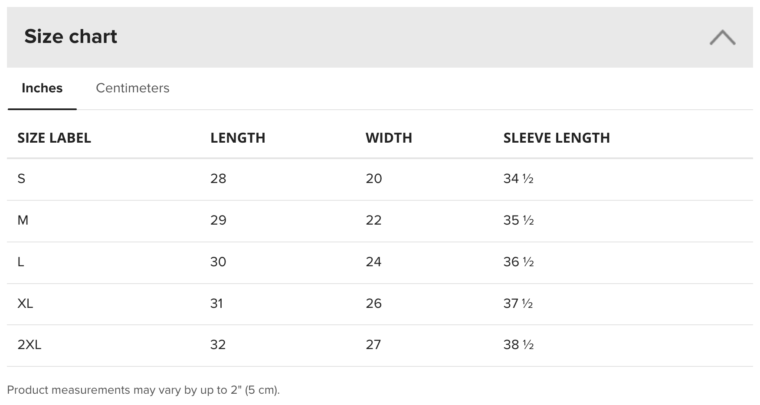Click width value 26 for size XL
Image resolution: width=760 pixels, height=405 pixels.
(373, 303)
